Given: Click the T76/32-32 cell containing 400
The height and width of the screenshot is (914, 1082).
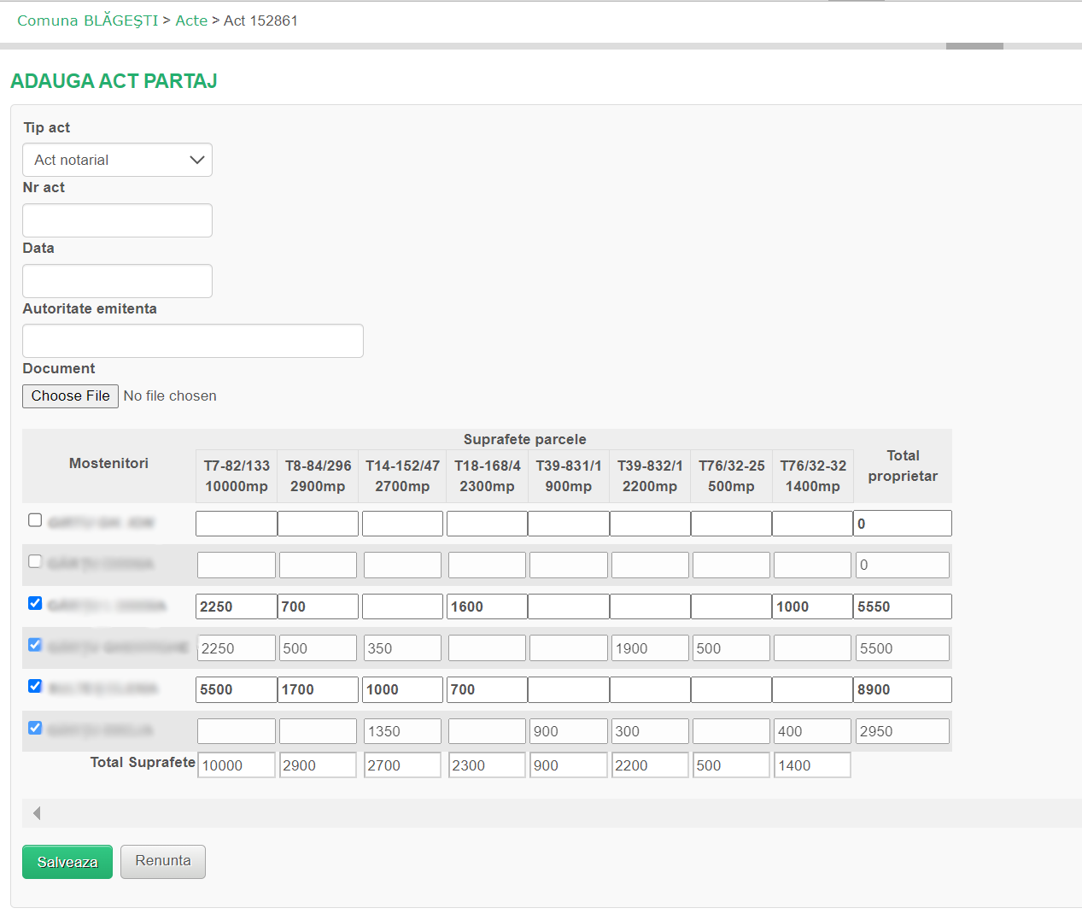Looking at the screenshot, I should click(812, 731).
